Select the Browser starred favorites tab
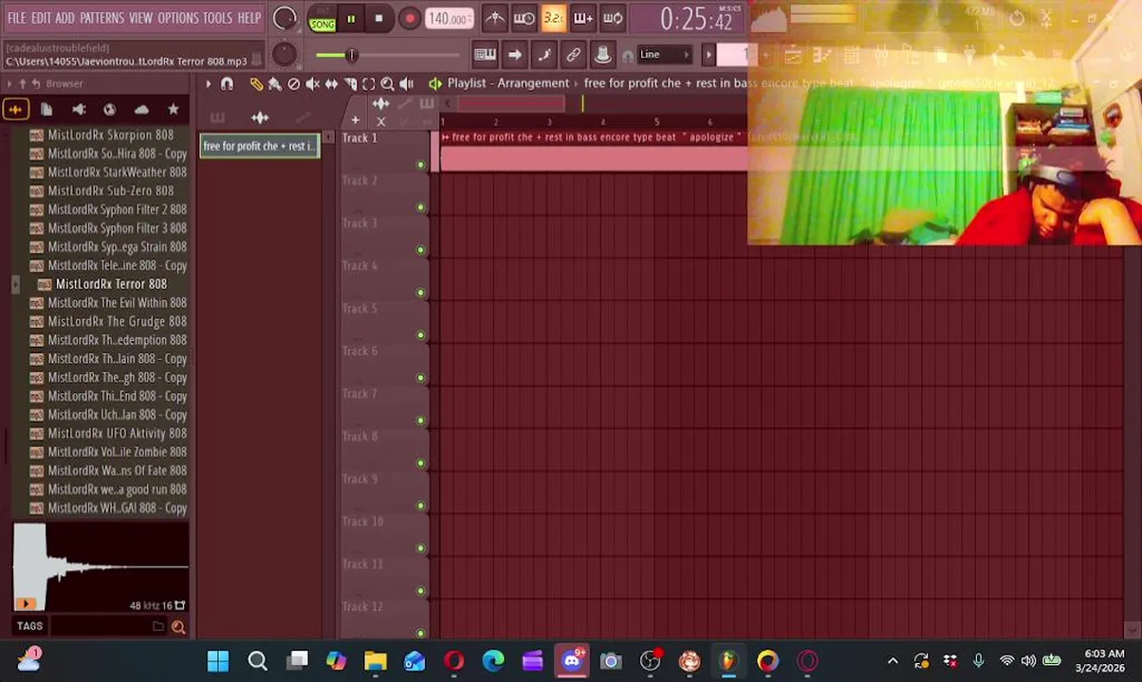 [173, 110]
